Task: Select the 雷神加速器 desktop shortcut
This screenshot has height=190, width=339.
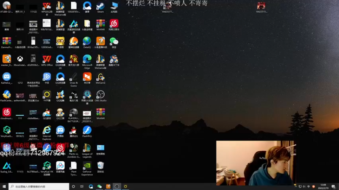Action: point(73,43)
